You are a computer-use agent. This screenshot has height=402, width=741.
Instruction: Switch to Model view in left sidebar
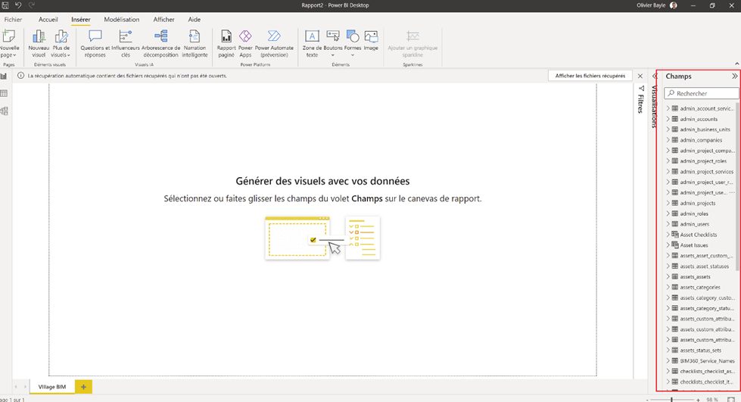5,111
